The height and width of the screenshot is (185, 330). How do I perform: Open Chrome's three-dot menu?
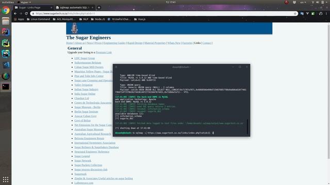(x=326, y=13)
